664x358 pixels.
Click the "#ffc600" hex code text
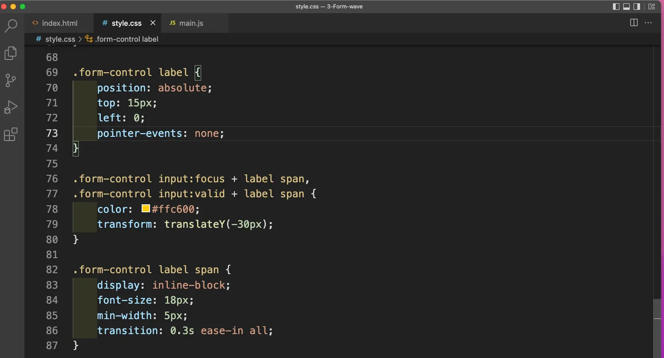[x=173, y=209]
